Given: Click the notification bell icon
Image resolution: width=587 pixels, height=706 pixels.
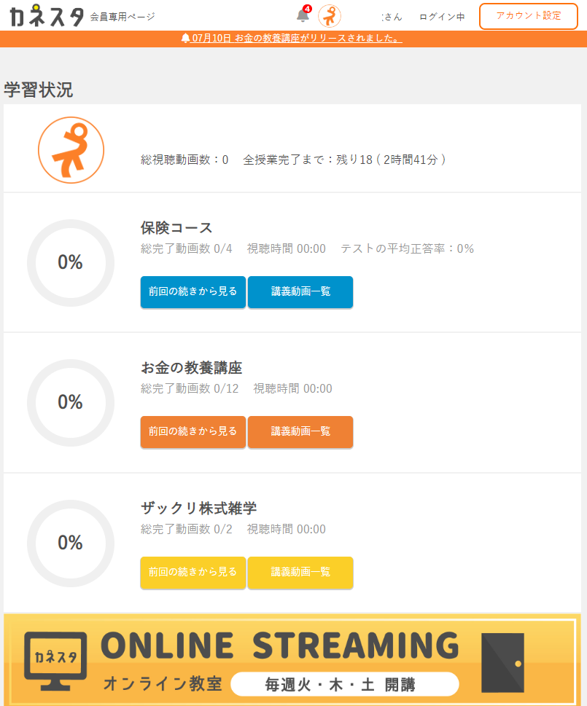Looking at the screenshot, I should [303, 16].
